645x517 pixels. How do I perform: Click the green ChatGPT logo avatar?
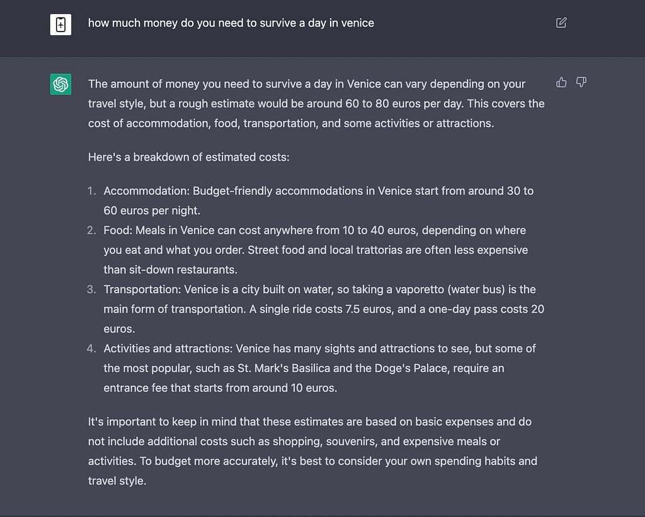(x=60, y=84)
